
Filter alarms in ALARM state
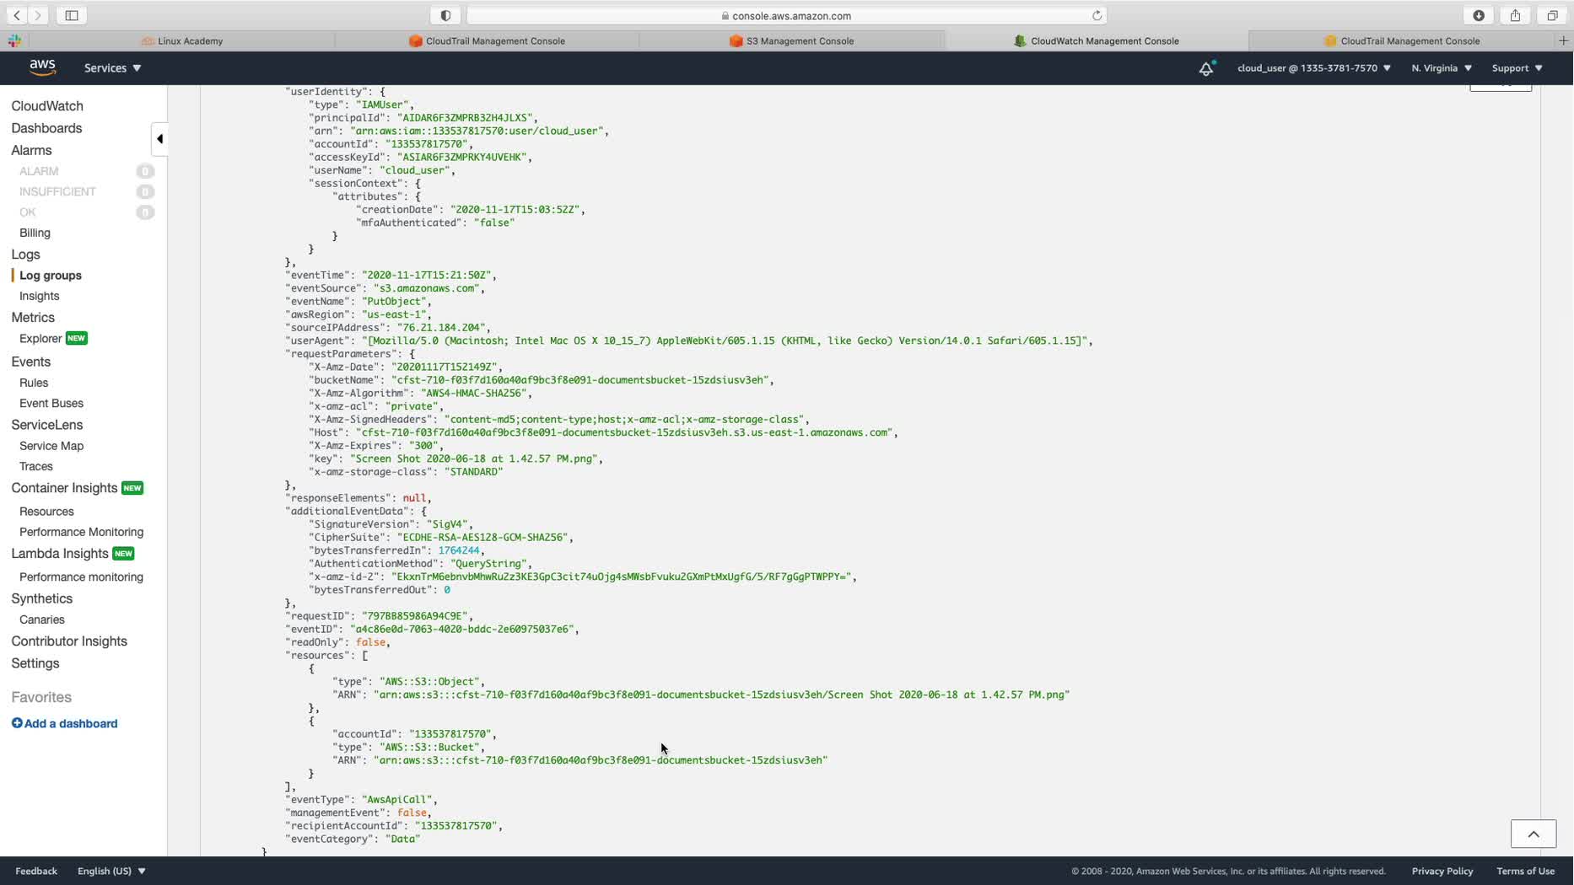coord(39,171)
